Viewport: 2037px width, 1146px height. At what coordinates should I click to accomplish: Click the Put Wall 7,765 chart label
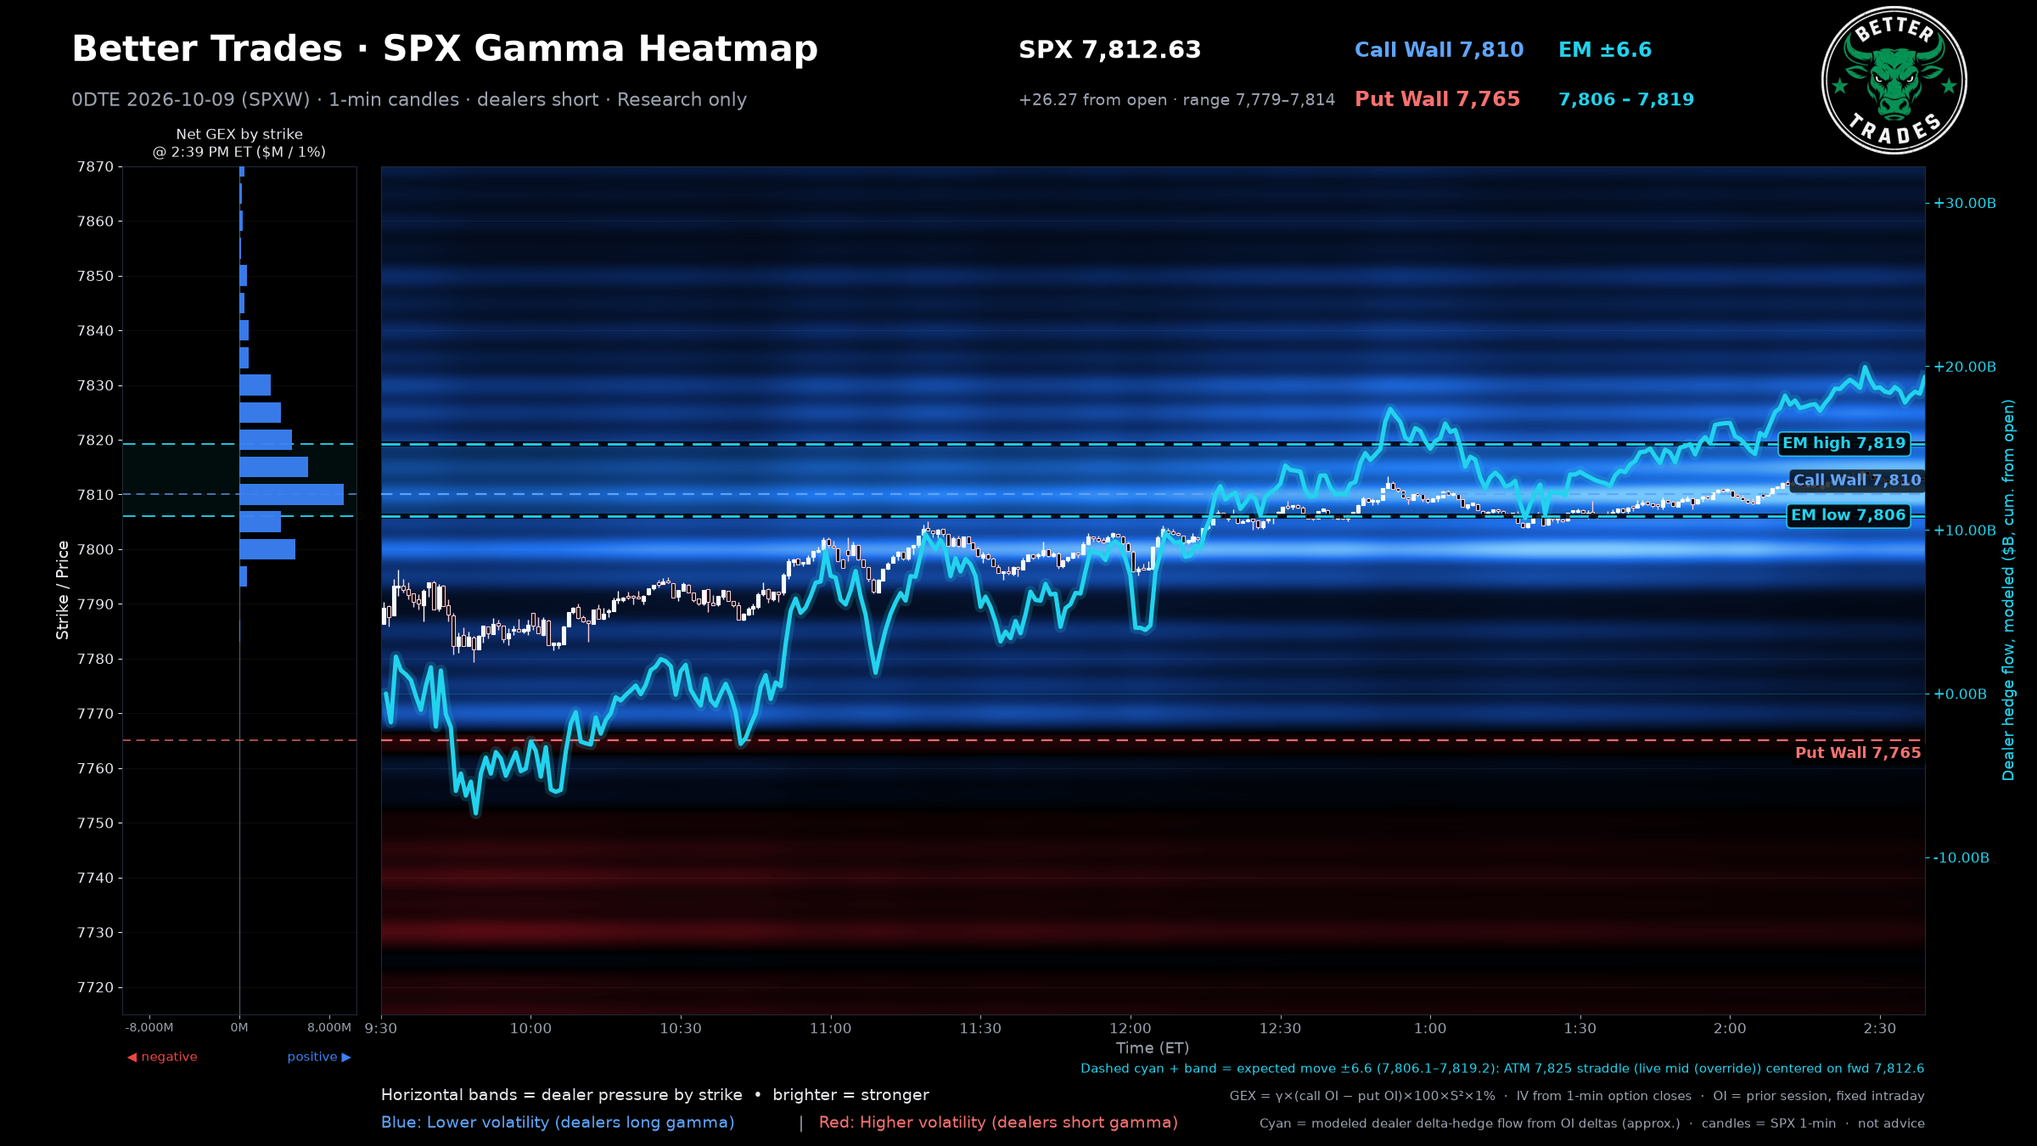(1857, 752)
